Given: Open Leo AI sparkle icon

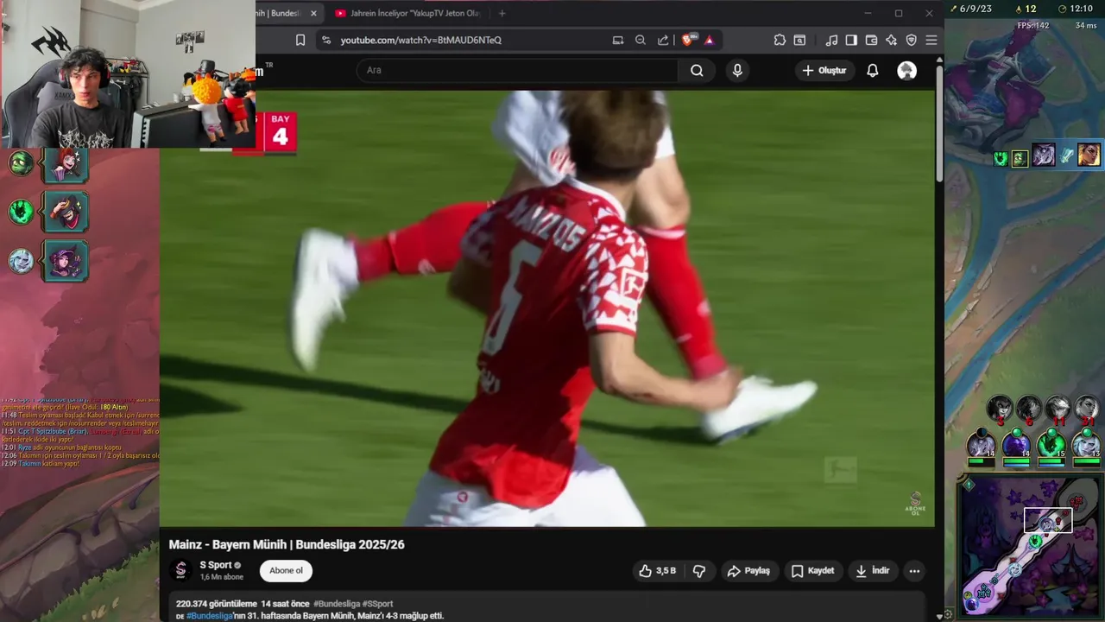Looking at the screenshot, I should click(891, 40).
